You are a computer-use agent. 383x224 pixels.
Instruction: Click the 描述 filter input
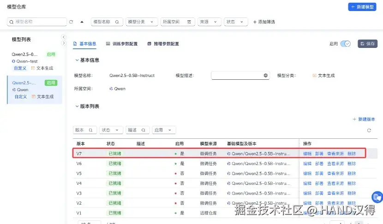pyautogui.click(x=137, y=130)
